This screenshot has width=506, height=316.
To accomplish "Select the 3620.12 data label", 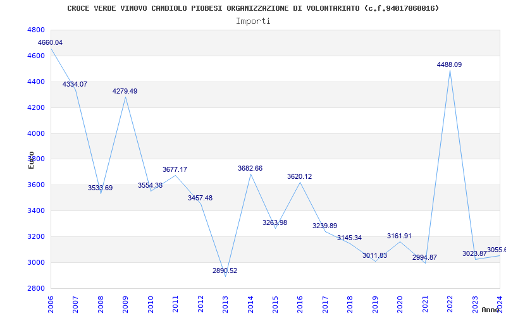I will (x=299, y=177).
